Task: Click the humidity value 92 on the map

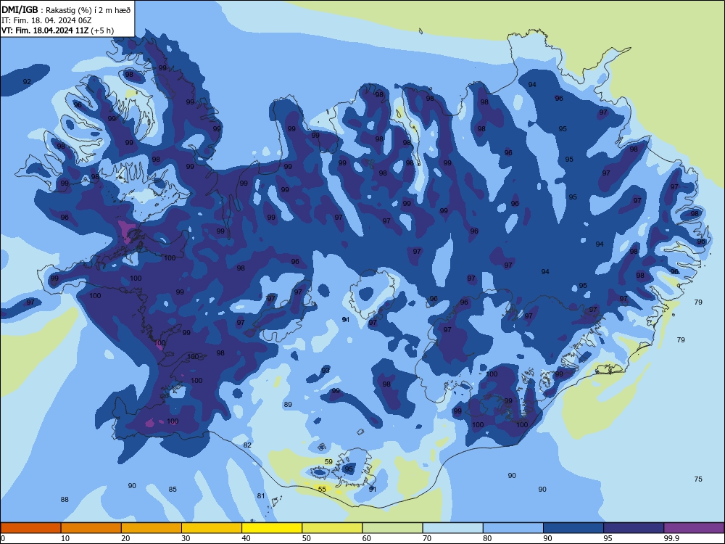Action: click(27, 82)
